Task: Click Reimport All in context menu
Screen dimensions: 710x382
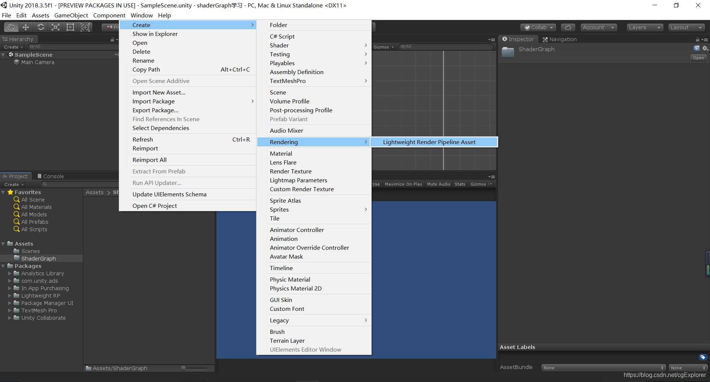Action: [x=188, y=160]
